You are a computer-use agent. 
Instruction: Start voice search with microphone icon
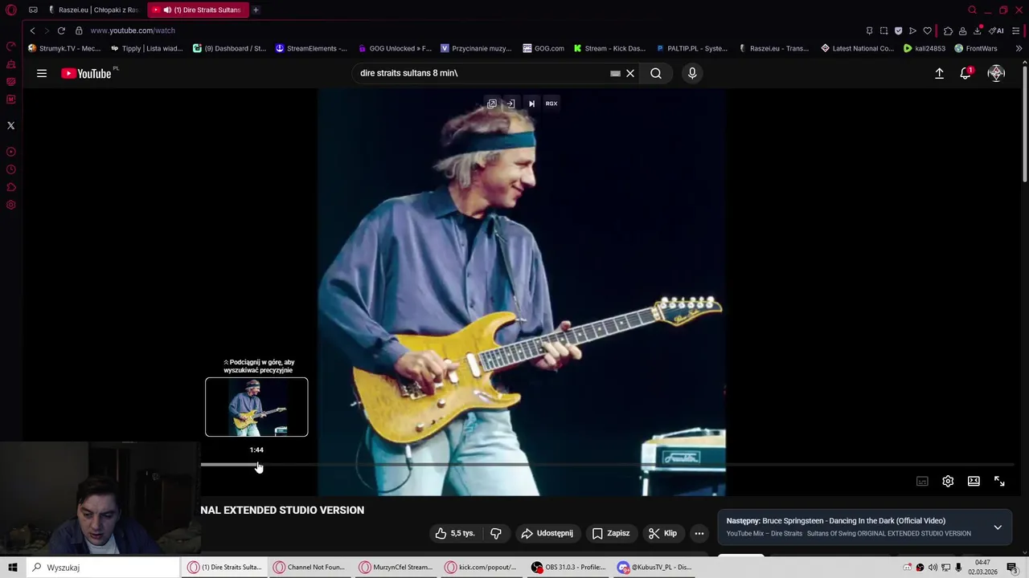coord(692,73)
